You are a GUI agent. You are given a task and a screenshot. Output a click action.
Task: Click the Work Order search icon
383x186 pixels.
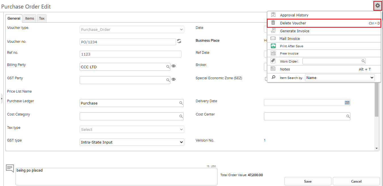[363, 61]
